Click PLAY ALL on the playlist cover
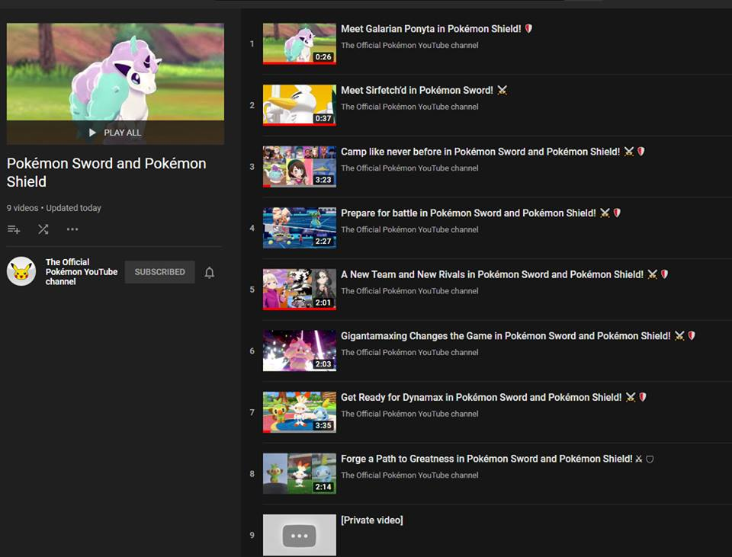 point(115,133)
